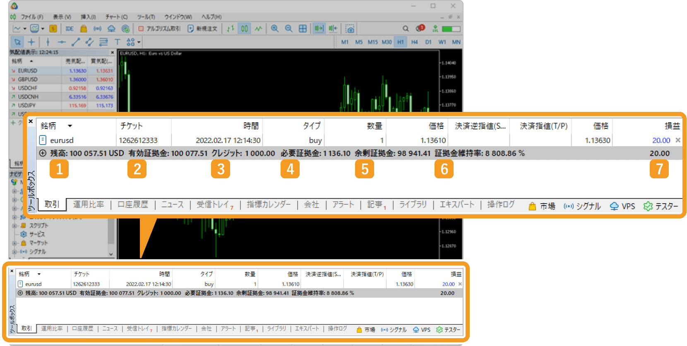Close the Market Watch (気配値表示) panel

click(x=112, y=52)
